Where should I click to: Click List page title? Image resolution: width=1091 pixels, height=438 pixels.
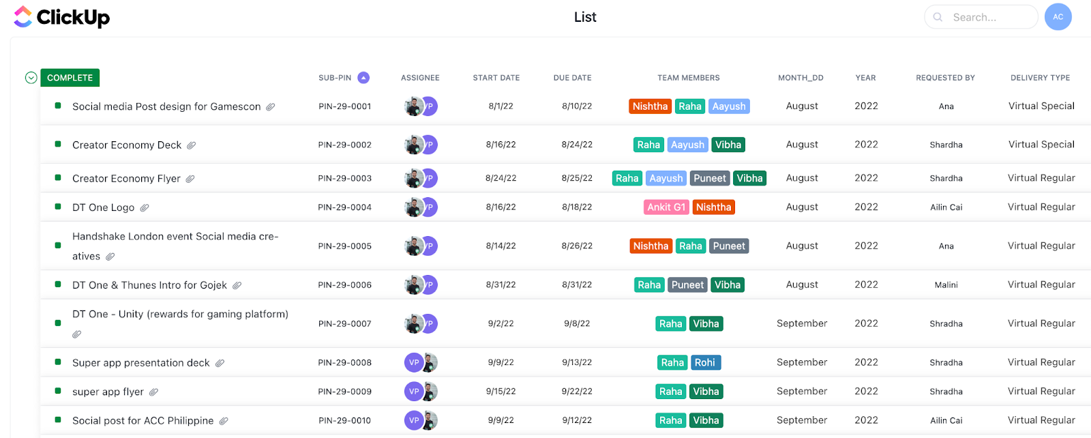point(585,17)
